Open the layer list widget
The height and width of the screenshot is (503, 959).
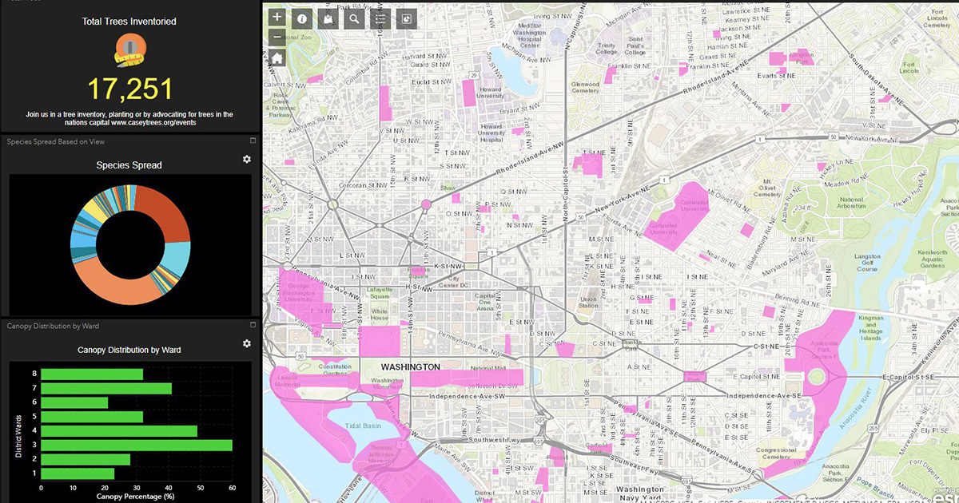click(380, 18)
